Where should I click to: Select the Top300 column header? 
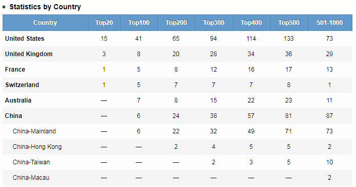point(214,23)
